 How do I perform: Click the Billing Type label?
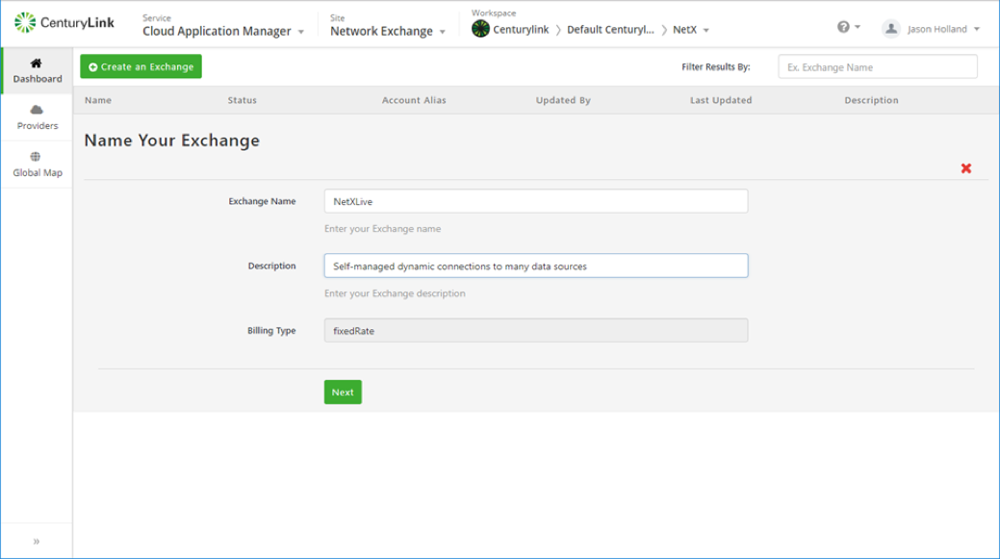pos(271,330)
